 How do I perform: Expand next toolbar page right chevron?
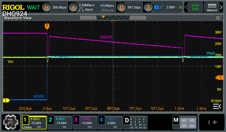coord(221,7)
